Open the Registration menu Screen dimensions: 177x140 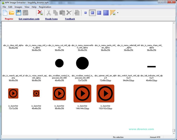pyautogui.click(x=45, y=7)
